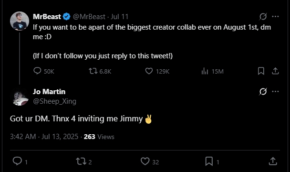Open Grok icon on MrBeast's tweet

[x=263, y=17]
